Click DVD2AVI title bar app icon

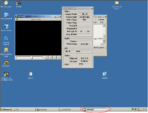click(x=17, y=17)
